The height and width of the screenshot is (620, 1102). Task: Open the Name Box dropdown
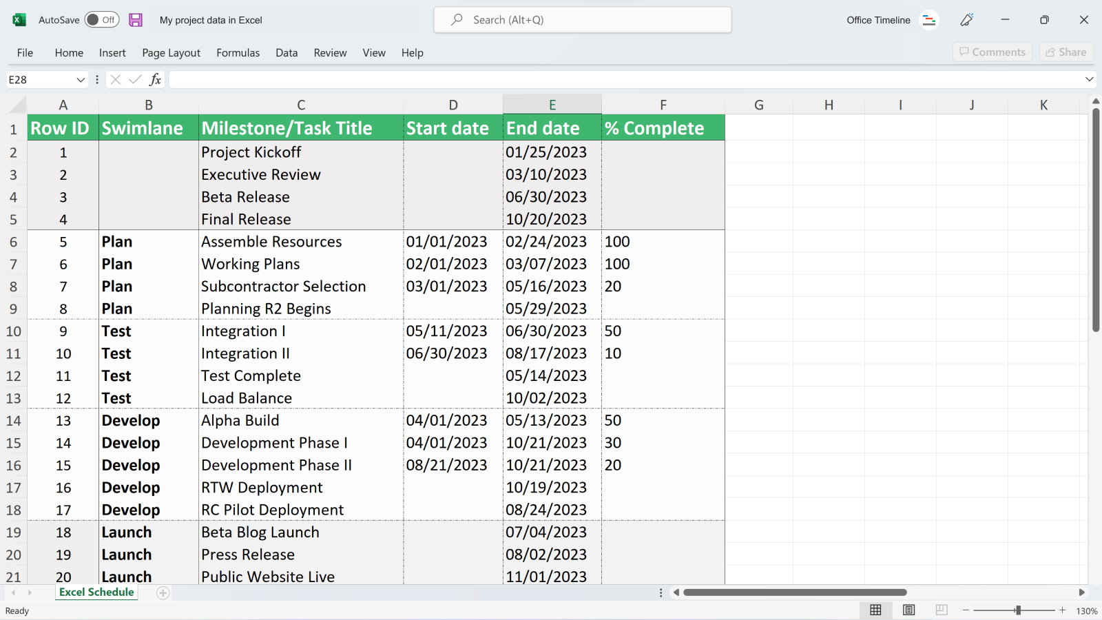[x=81, y=79]
